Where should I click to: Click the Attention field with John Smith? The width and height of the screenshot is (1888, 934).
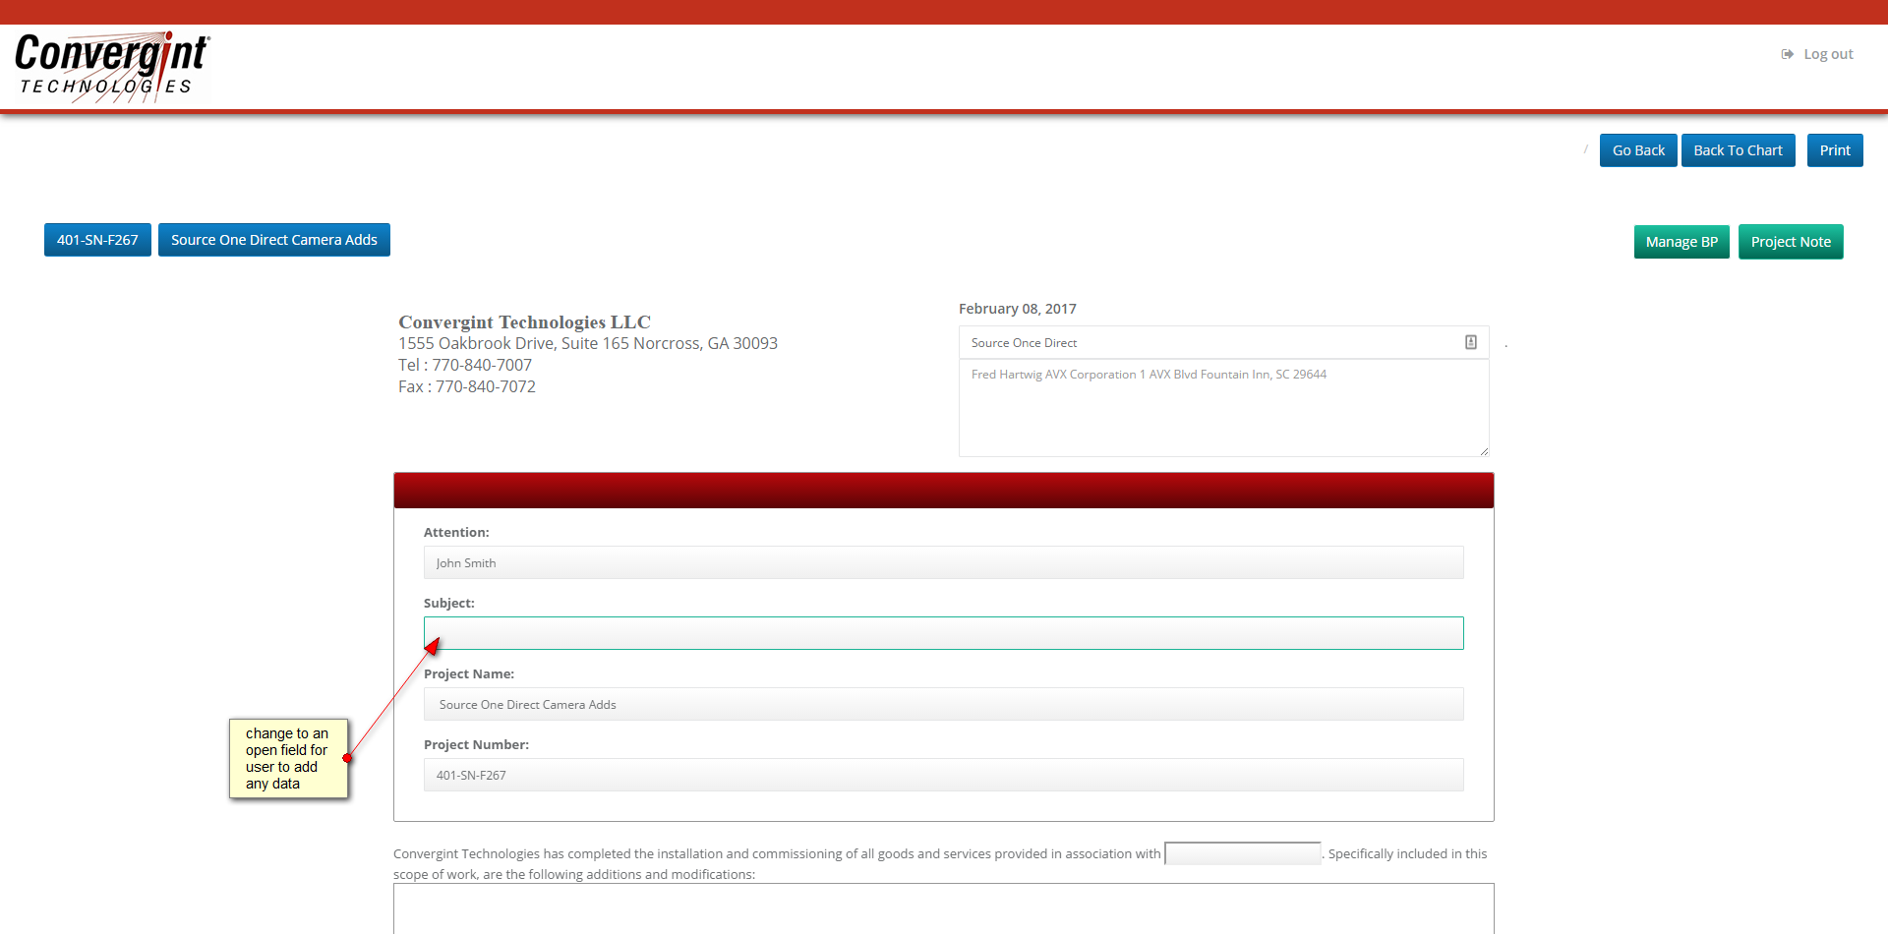pos(944,562)
